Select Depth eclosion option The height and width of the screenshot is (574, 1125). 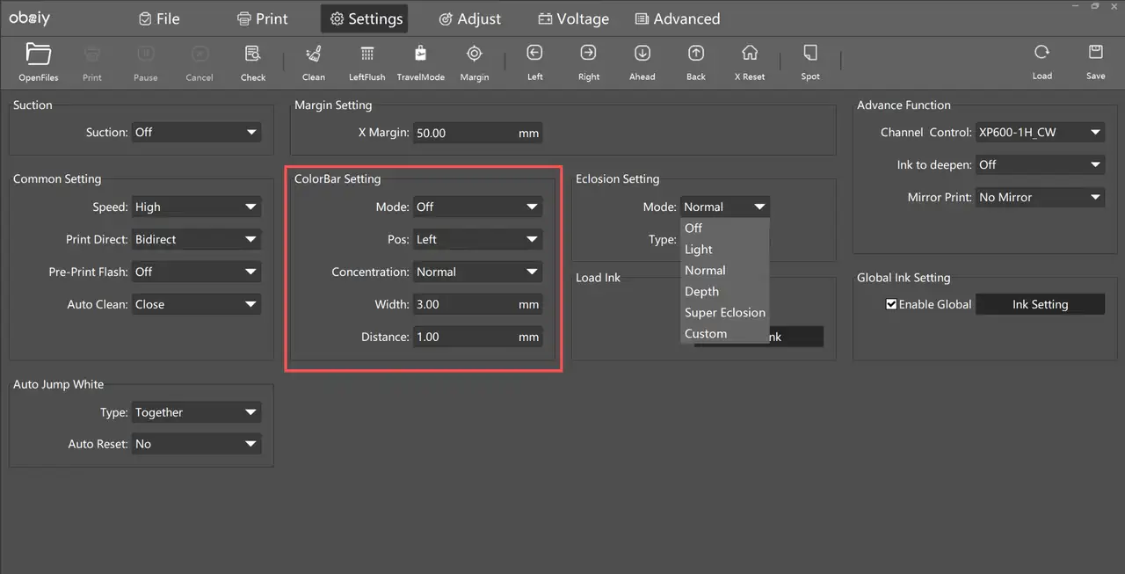point(725,292)
